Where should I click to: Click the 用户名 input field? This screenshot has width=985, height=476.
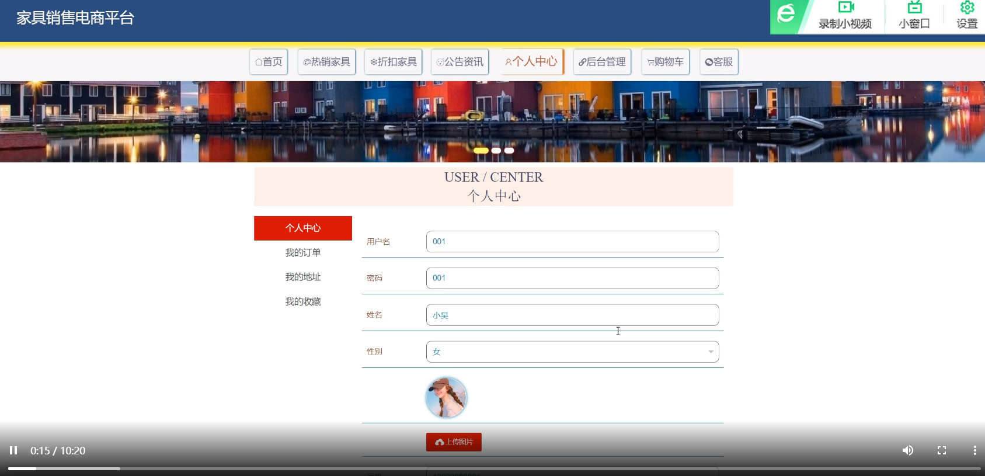tap(572, 242)
